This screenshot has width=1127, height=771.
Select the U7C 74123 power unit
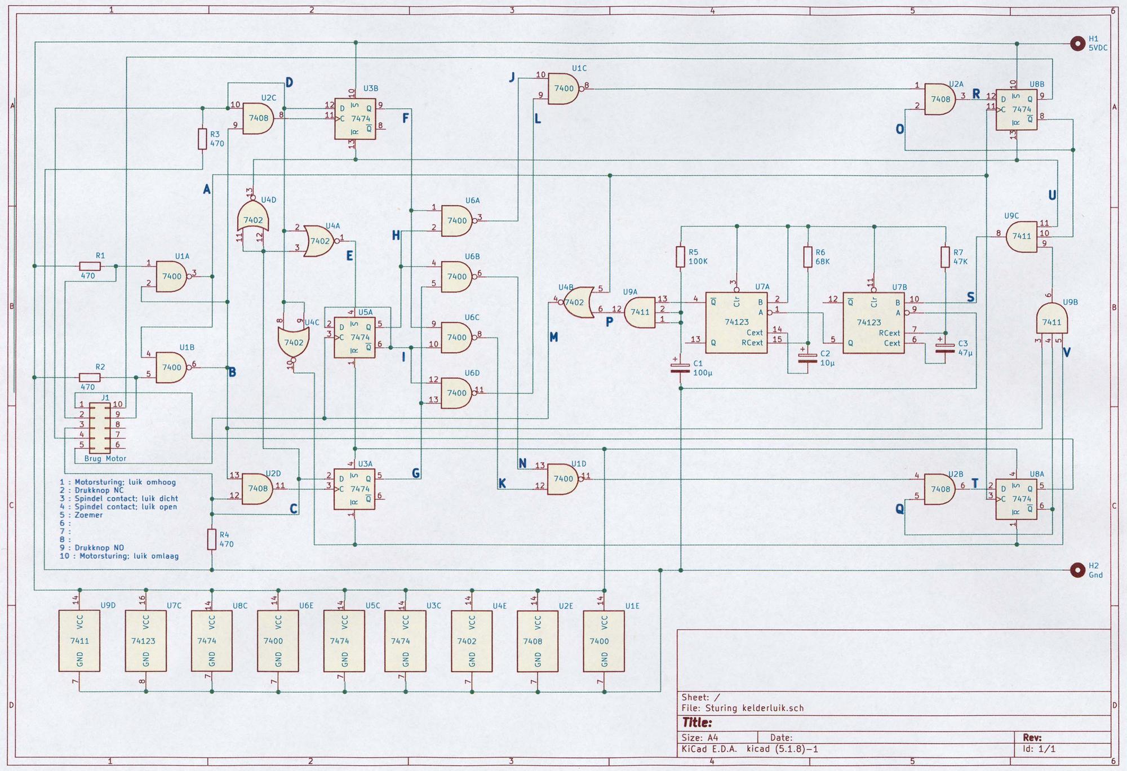tap(145, 641)
